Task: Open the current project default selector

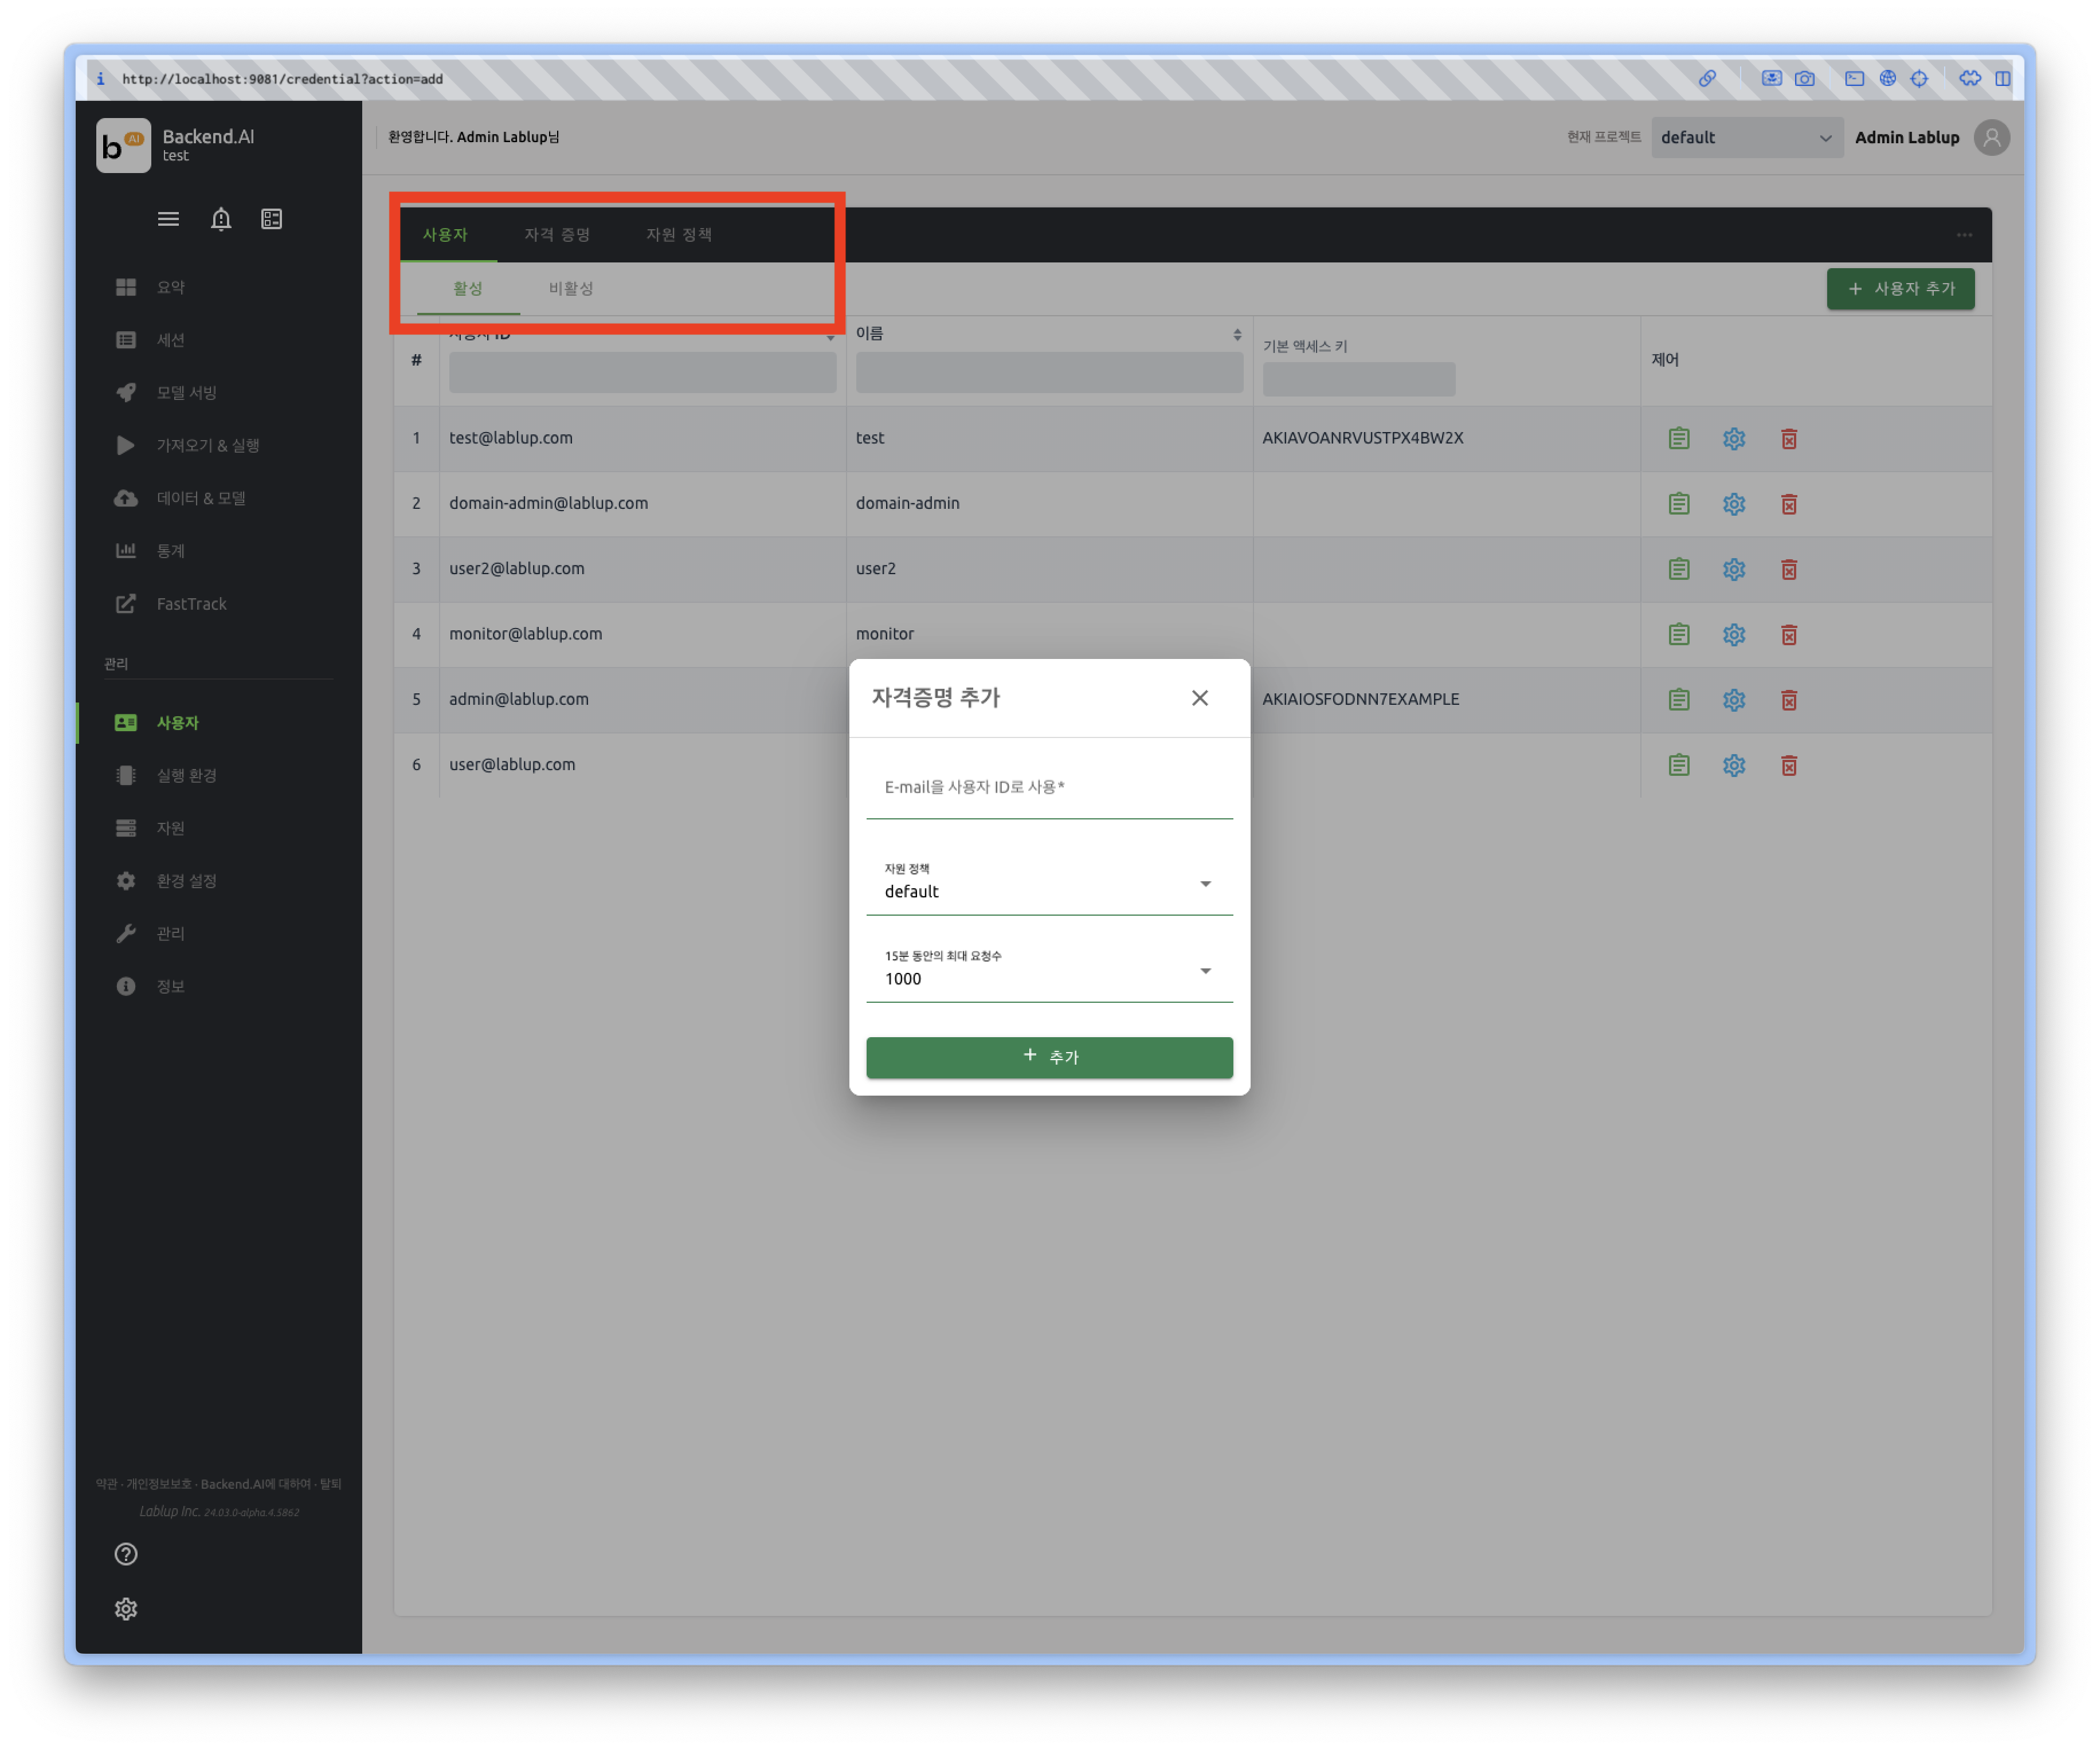Action: [x=1745, y=138]
